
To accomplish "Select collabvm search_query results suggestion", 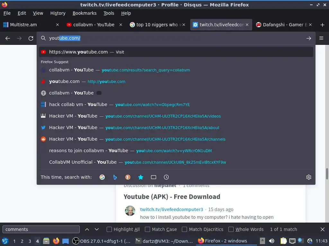I will pyautogui.click(x=176, y=70).
